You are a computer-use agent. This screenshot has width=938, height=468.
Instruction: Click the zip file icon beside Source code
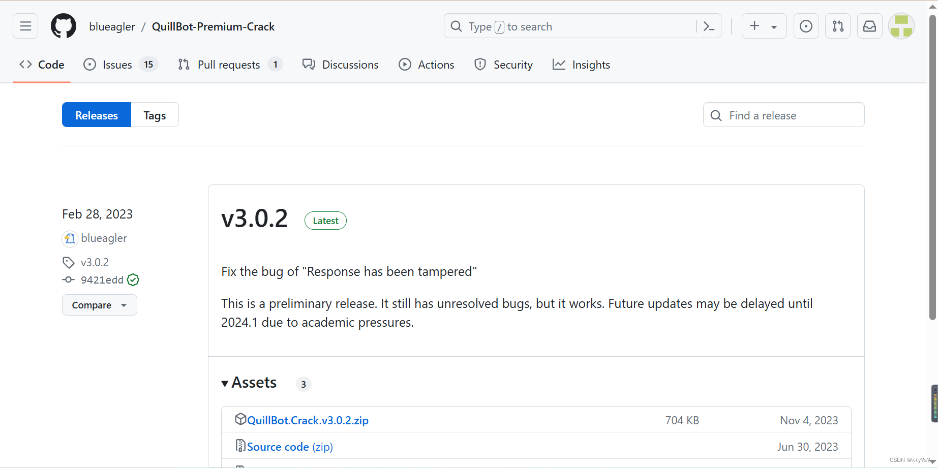[x=240, y=446]
